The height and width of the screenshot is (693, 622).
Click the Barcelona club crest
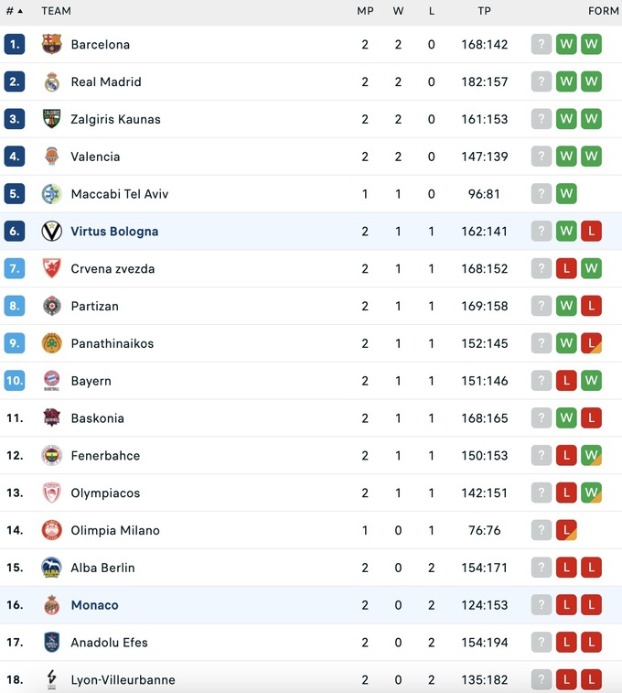pos(52,44)
